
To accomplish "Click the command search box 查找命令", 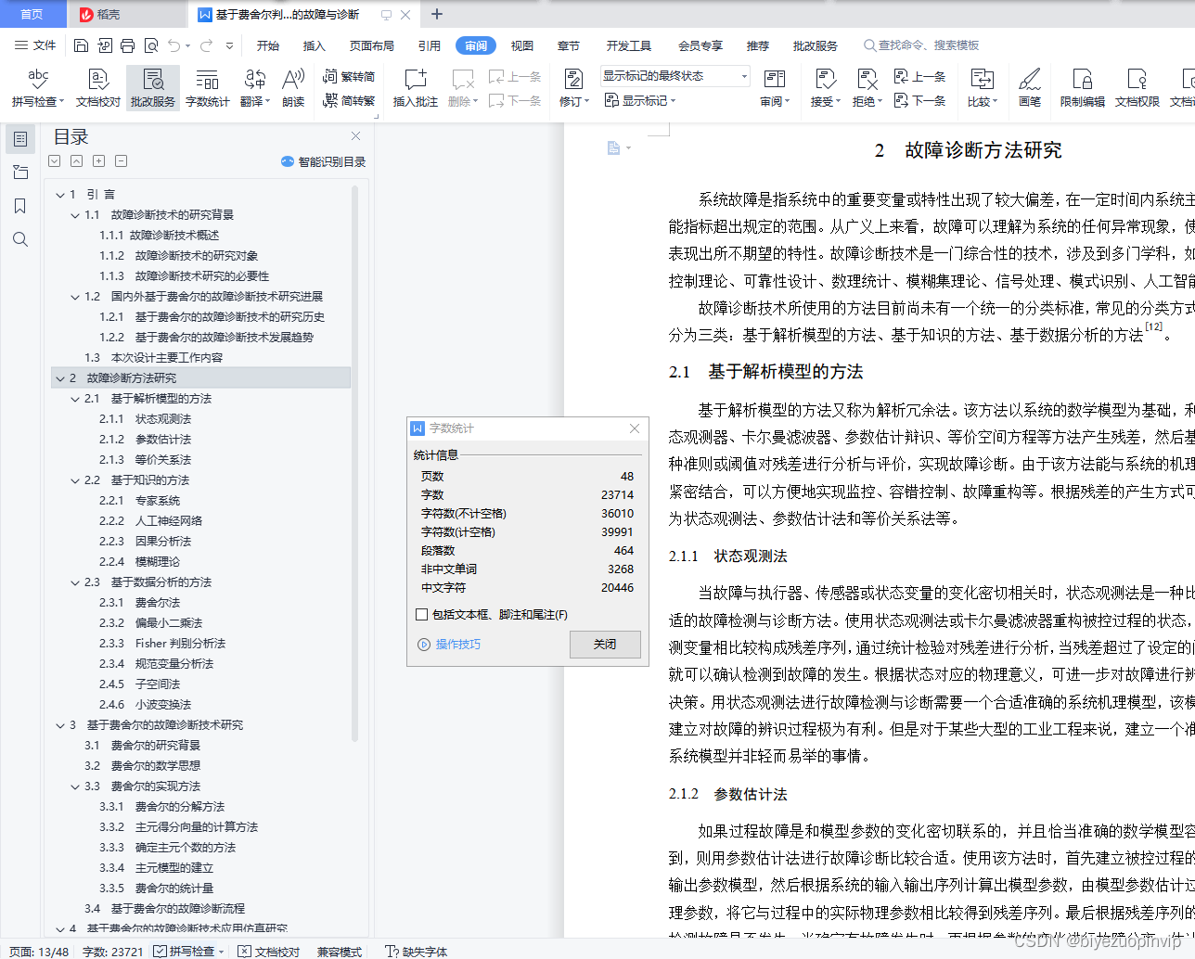I will [922, 45].
